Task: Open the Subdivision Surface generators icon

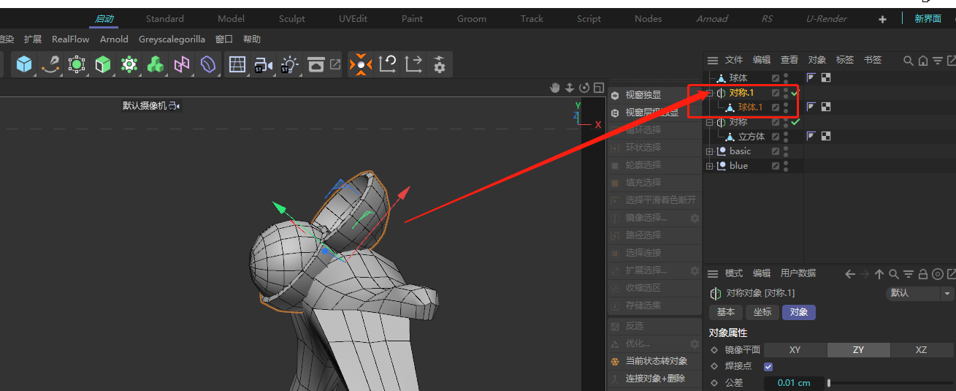Action: [77, 65]
